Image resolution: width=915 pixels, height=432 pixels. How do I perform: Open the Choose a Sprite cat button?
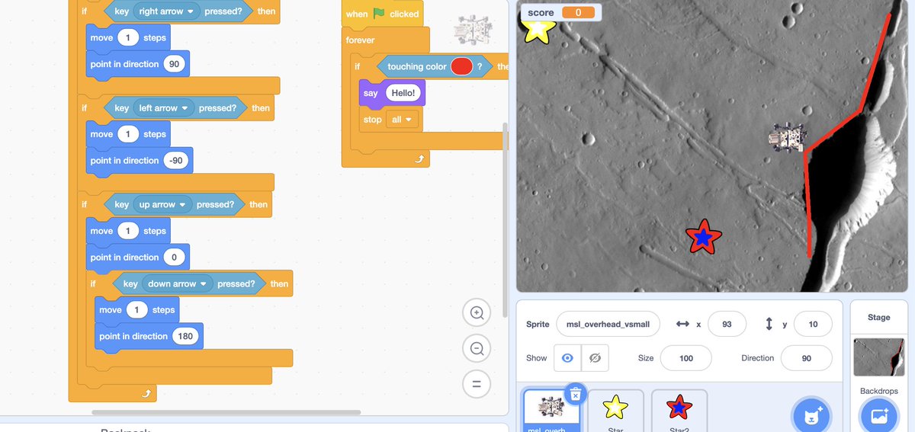click(x=811, y=416)
